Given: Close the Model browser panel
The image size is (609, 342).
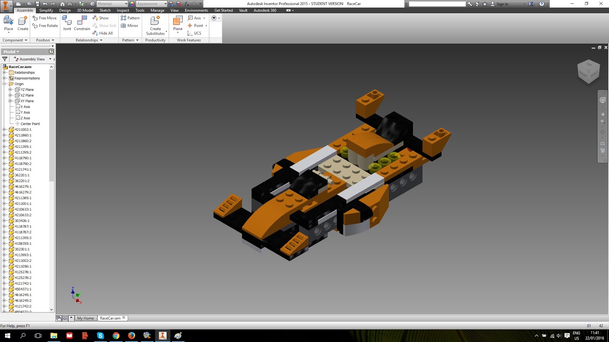Looking at the screenshot, I should pyautogui.click(x=53, y=46).
